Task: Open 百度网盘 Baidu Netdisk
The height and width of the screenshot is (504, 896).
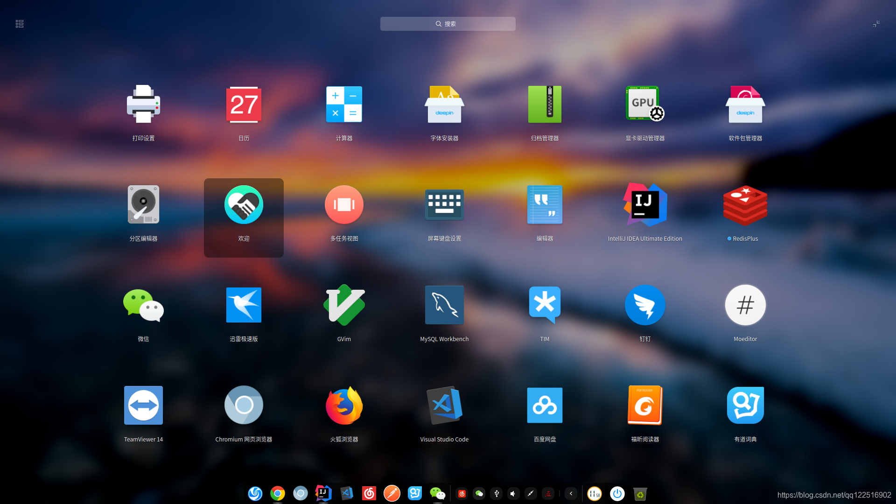Action: 545,405
